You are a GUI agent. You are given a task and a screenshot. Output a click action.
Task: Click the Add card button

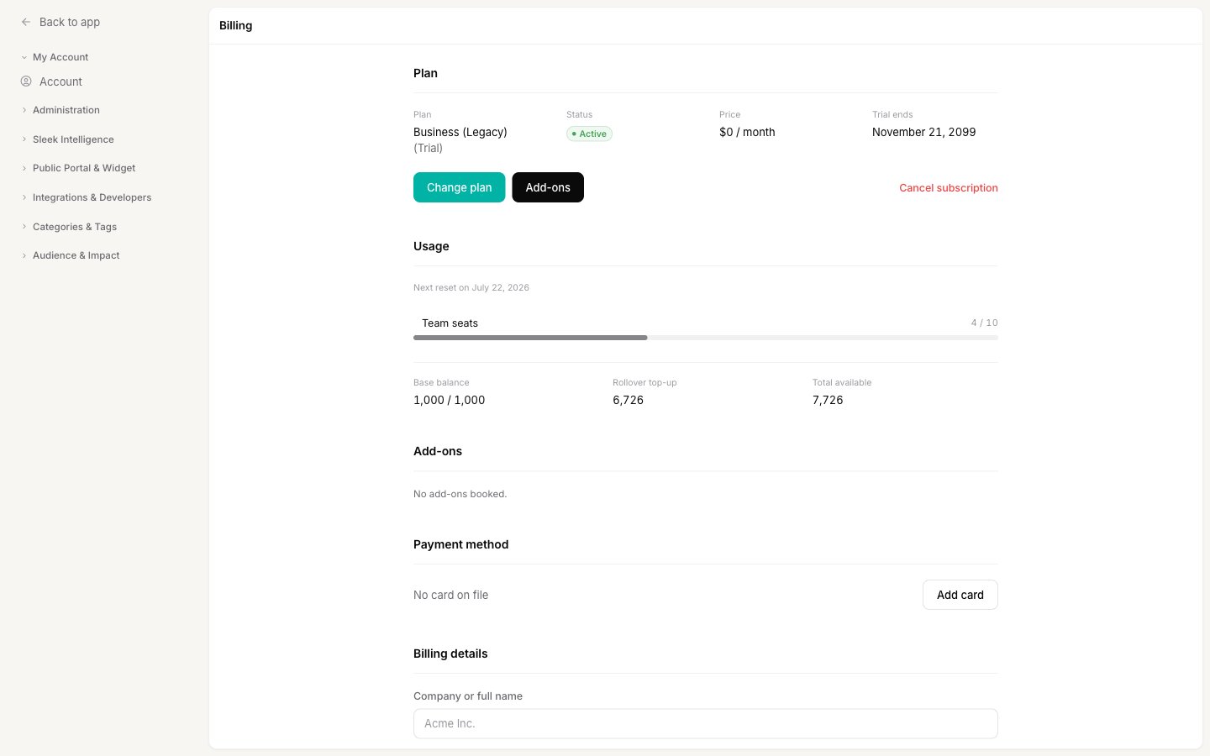pyautogui.click(x=960, y=595)
